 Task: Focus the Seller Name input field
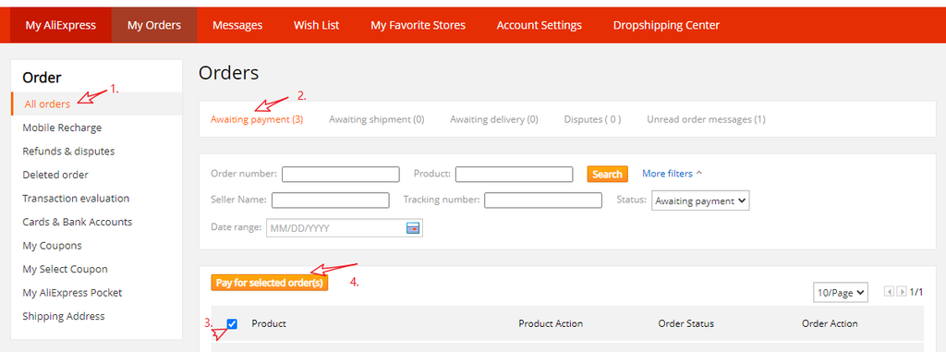[331, 200]
